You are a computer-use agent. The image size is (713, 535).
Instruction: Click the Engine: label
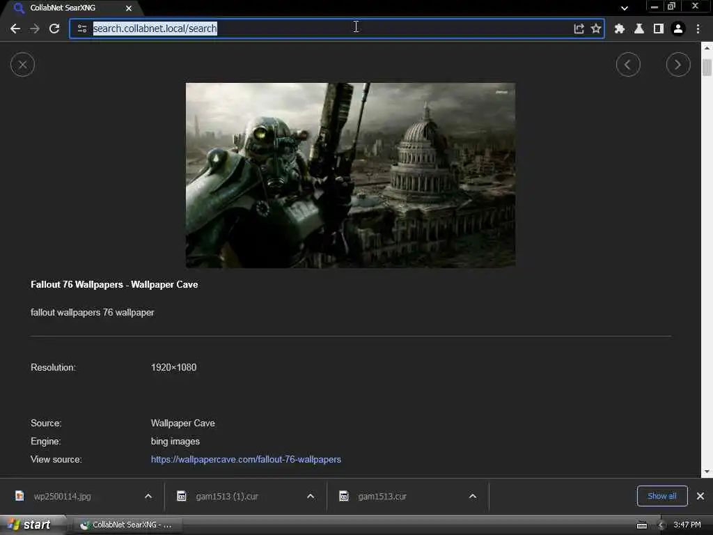(x=45, y=441)
